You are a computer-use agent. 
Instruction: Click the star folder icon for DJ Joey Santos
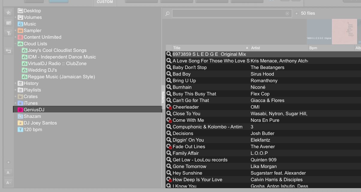(20, 123)
